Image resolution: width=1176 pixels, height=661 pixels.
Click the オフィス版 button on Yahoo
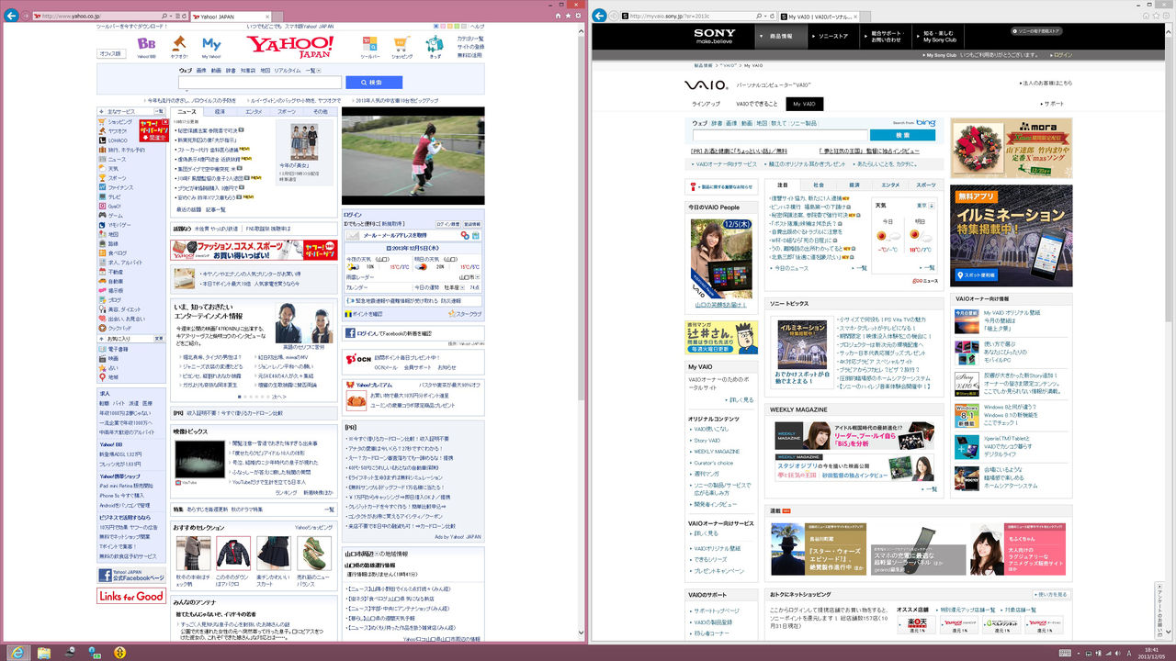click(x=110, y=53)
